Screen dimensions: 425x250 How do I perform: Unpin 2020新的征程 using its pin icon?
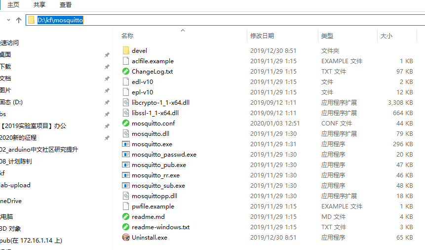tap(107, 138)
